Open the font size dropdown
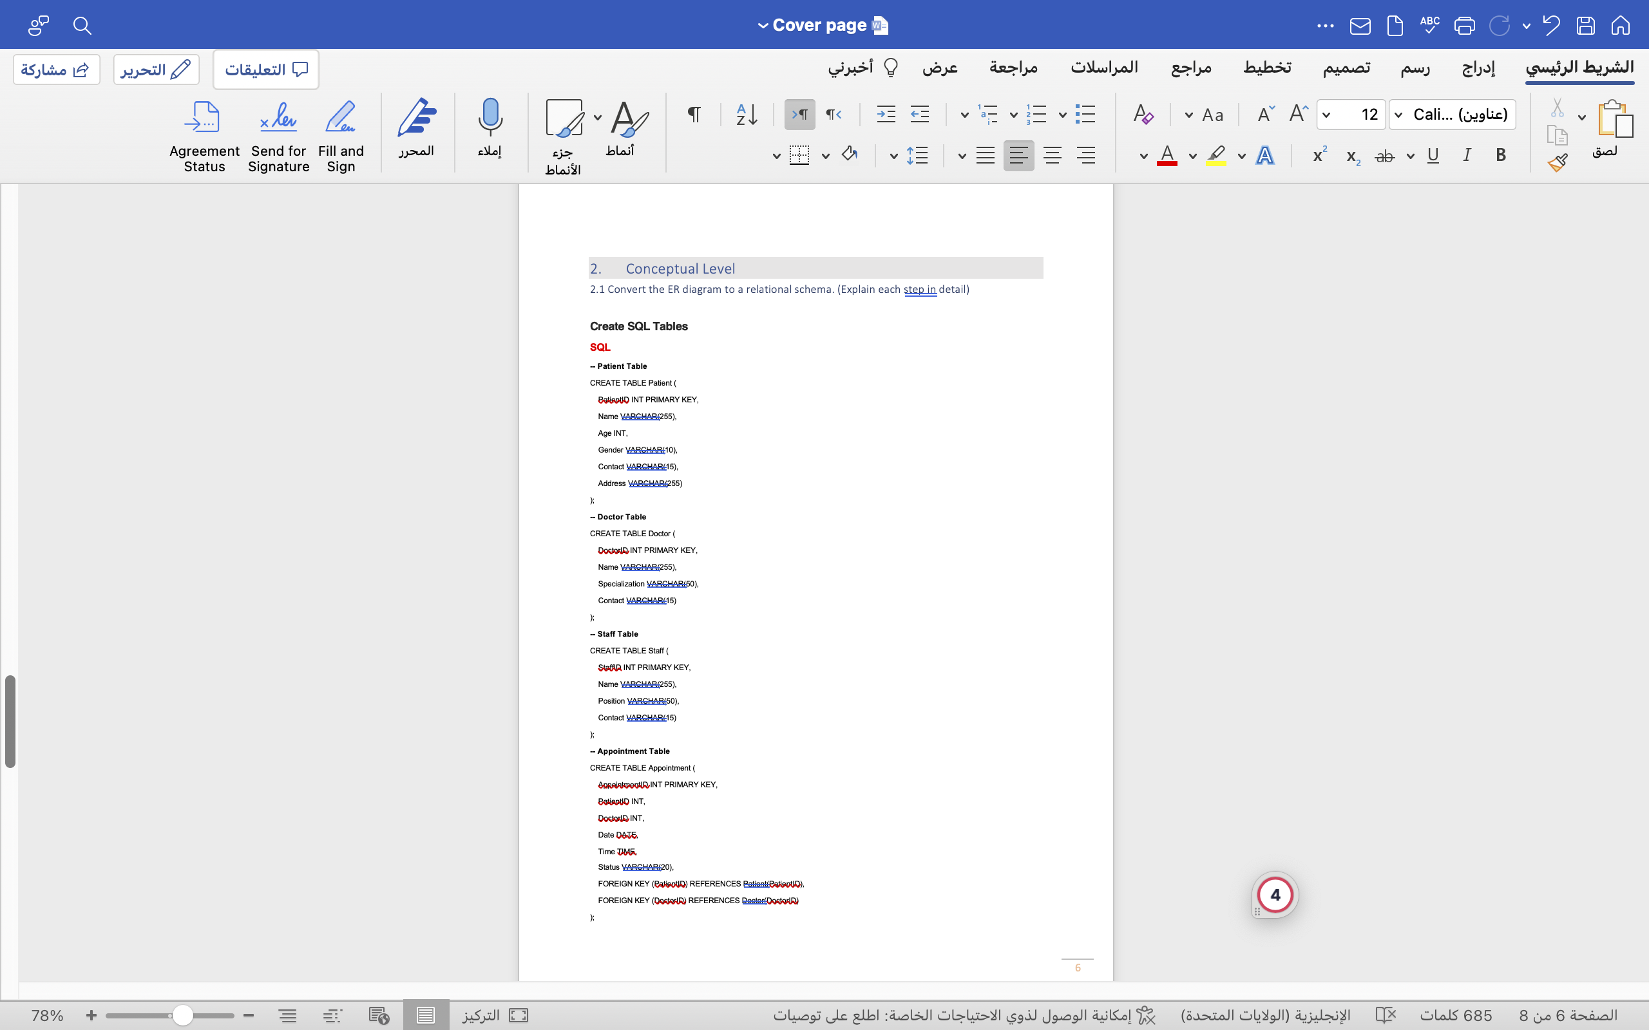Screen dimensions: 1649x1030 (x=1327, y=115)
